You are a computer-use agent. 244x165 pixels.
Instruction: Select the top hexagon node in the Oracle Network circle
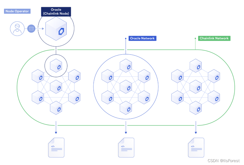pyautogui.click(x=126, y=65)
